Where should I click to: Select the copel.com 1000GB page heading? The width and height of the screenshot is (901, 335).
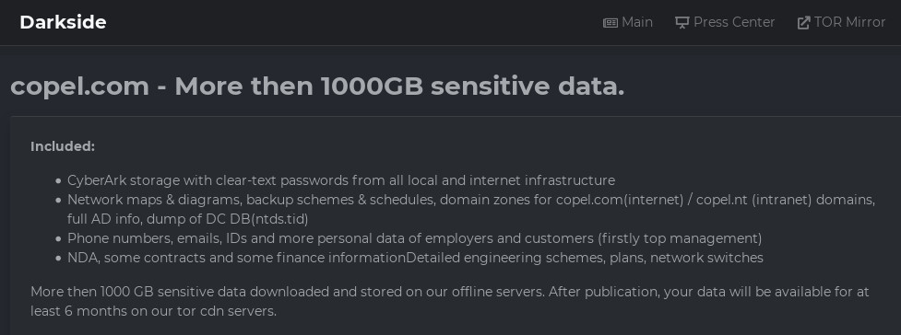(317, 87)
